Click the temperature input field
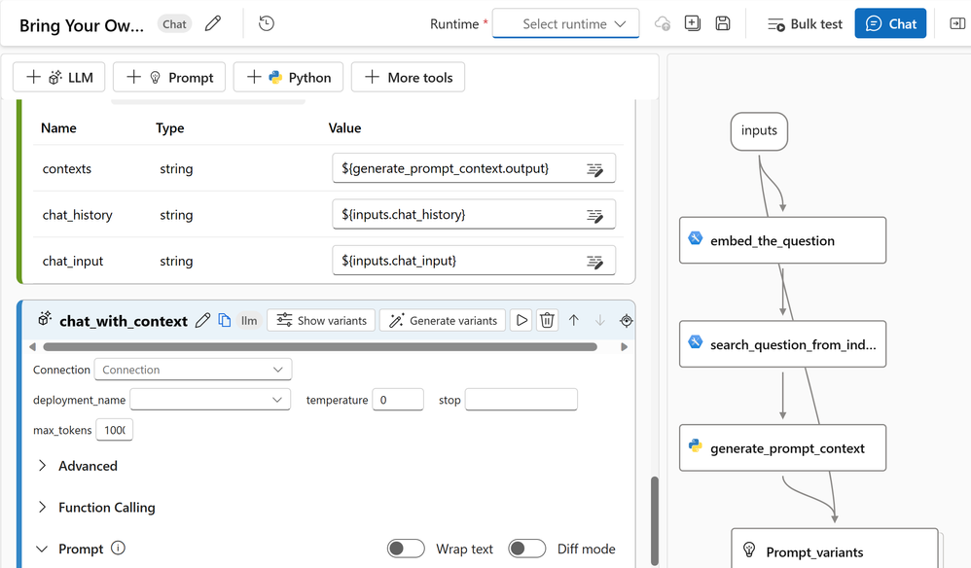 397,400
